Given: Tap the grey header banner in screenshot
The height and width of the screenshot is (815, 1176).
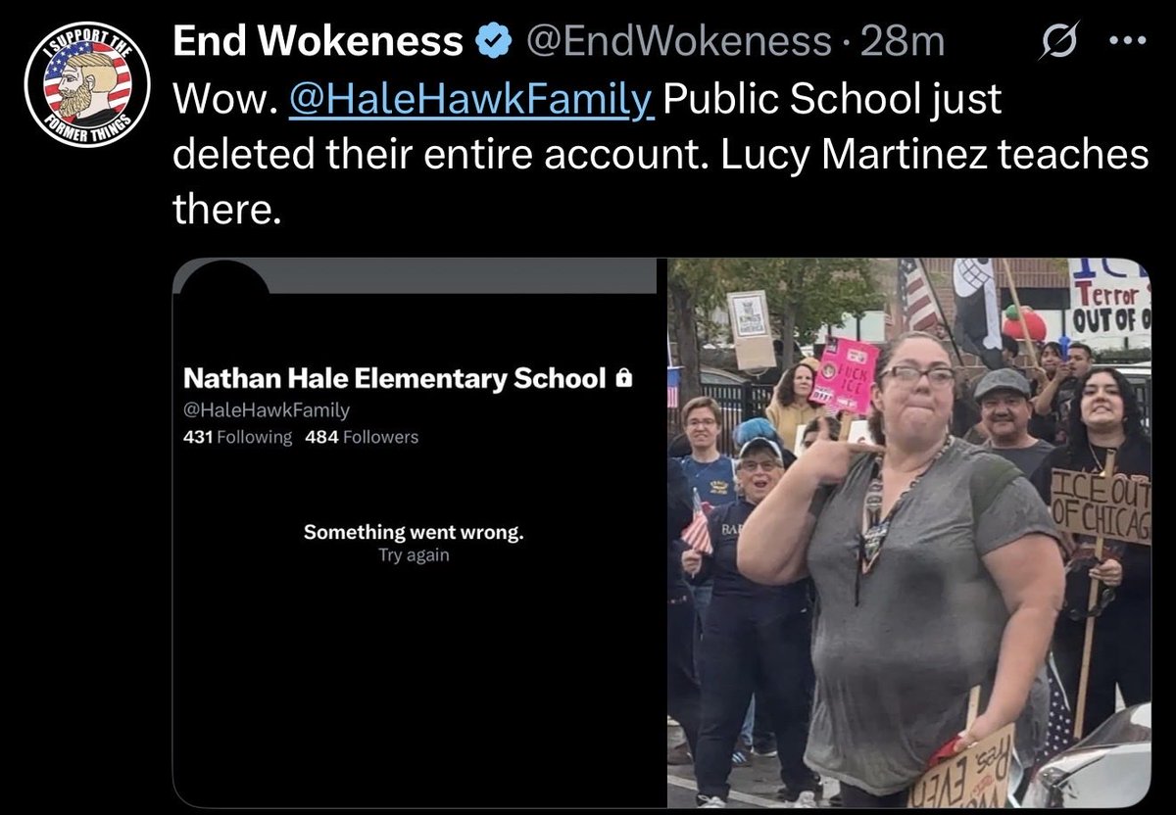Looking at the screenshot, I should click(x=462, y=275).
